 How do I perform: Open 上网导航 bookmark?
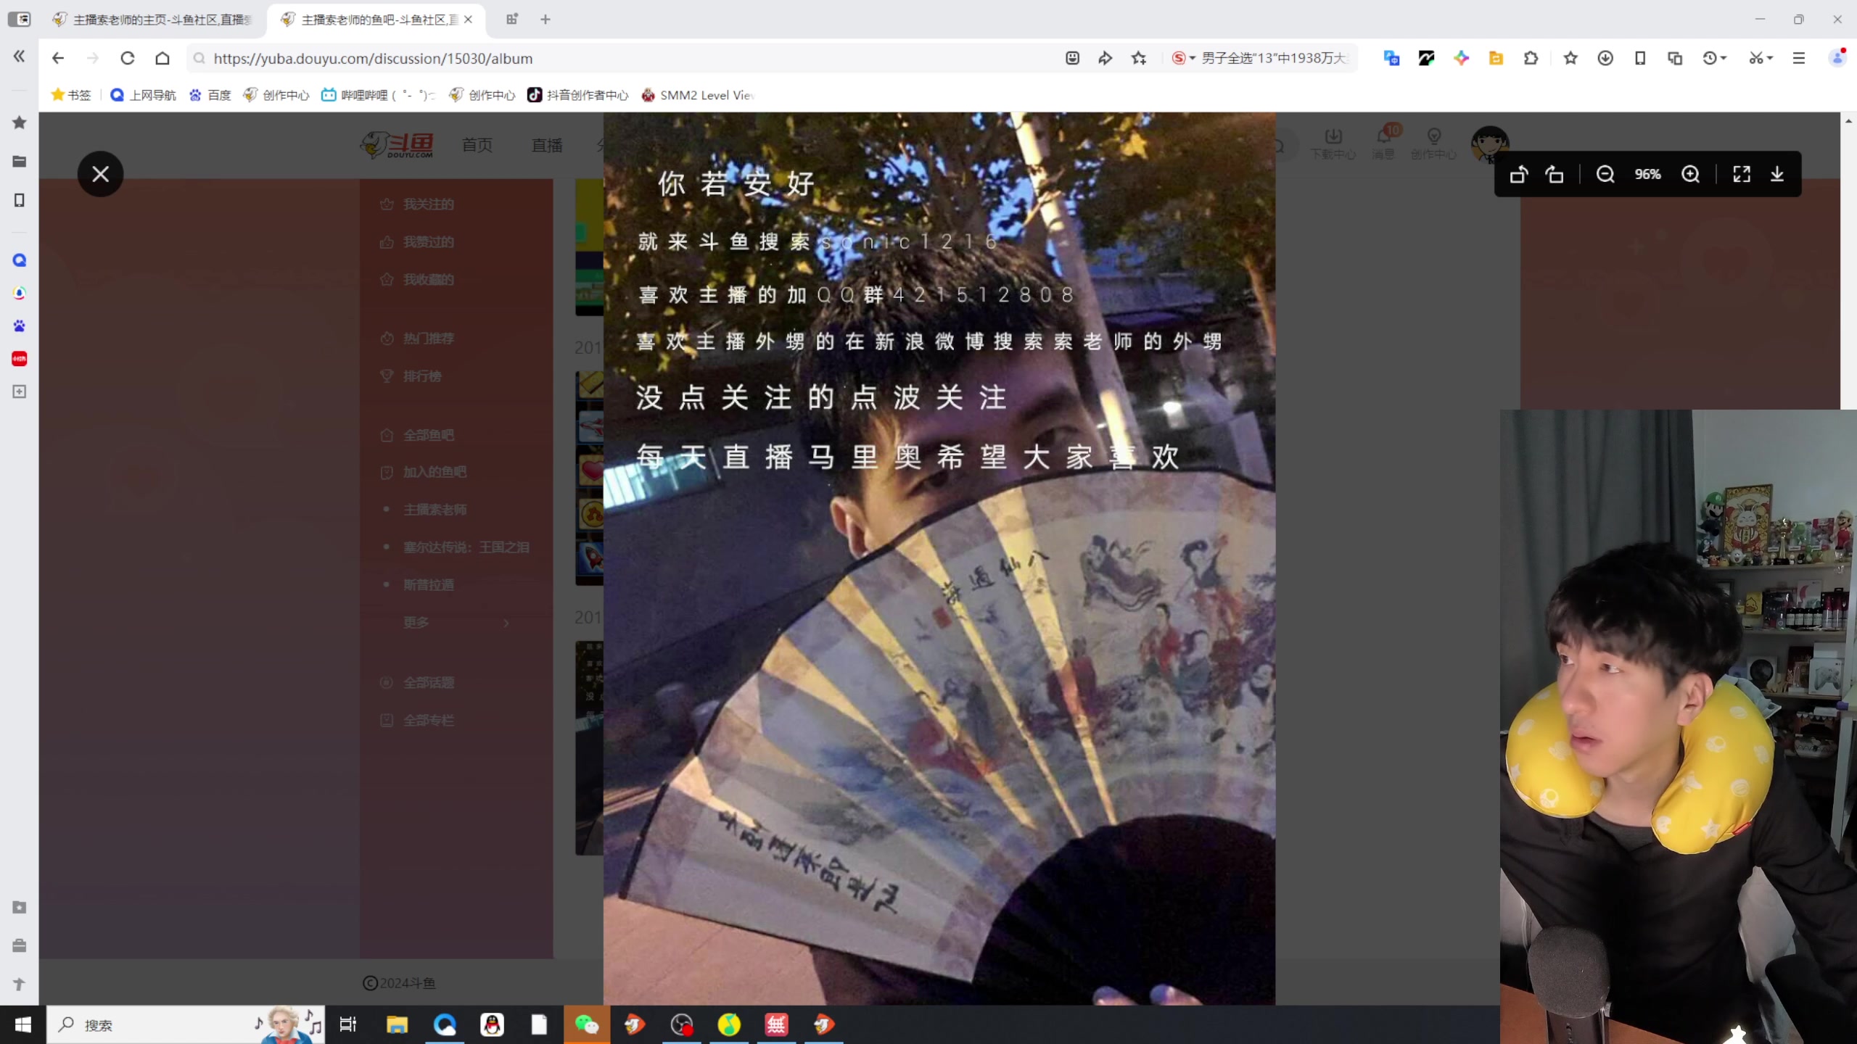pos(143,95)
